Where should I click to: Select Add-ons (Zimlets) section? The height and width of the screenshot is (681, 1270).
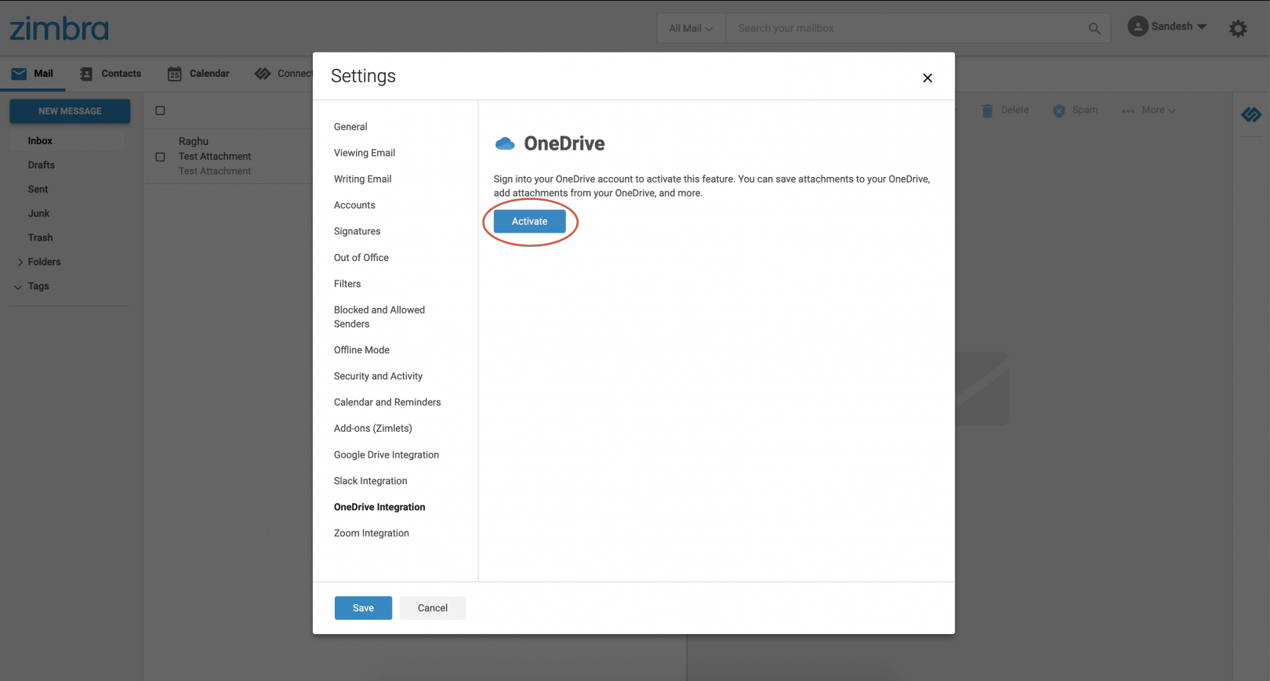[373, 429]
